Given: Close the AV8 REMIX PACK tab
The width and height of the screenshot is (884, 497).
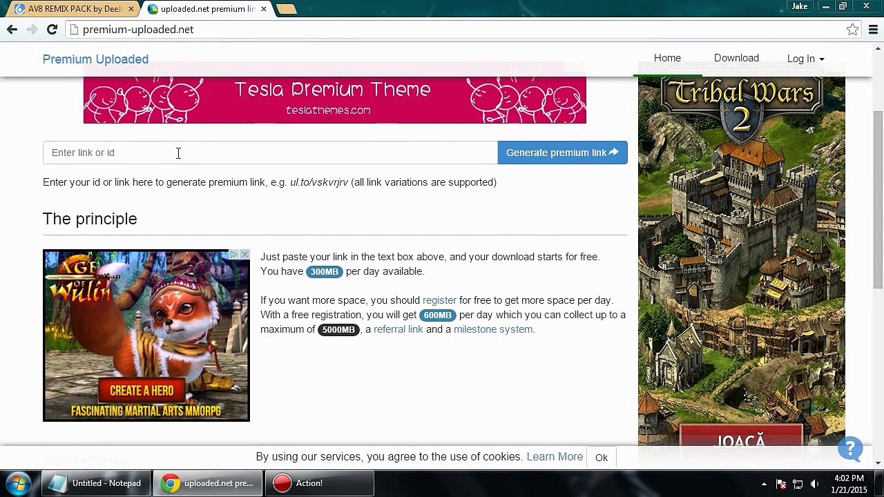Looking at the screenshot, I should point(131,9).
